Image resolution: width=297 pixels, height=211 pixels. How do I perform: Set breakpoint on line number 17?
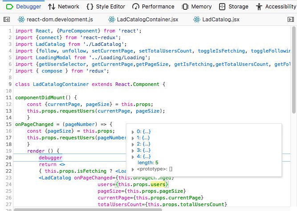9,138
